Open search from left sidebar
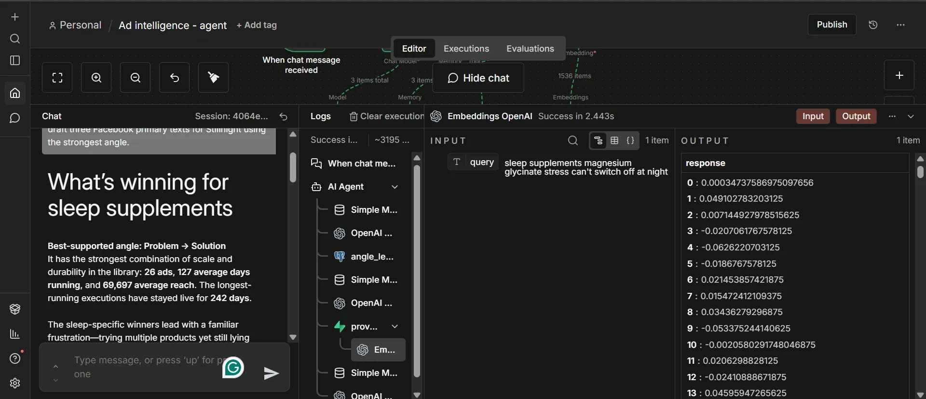Screen dimensions: 926x399 pos(15,39)
